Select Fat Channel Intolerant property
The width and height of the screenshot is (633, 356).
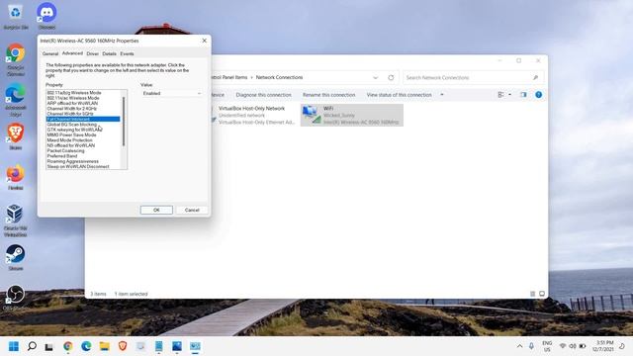tap(83, 119)
